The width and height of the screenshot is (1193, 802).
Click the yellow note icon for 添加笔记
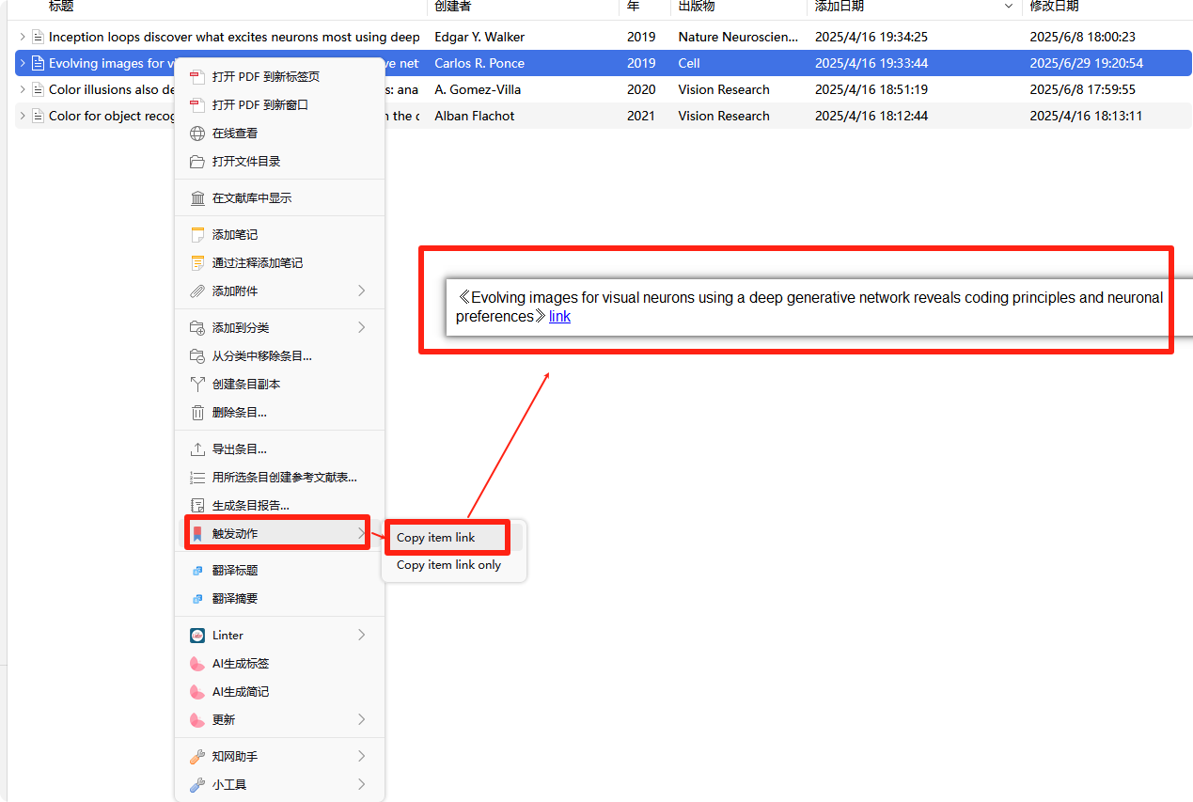197,235
